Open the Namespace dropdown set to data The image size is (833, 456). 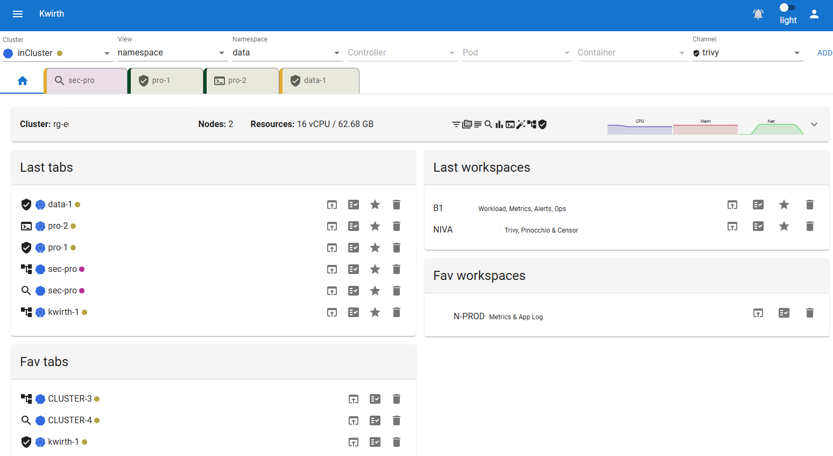tap(288, 53)
